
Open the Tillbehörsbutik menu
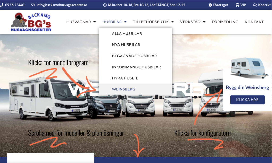pos(151,22)
